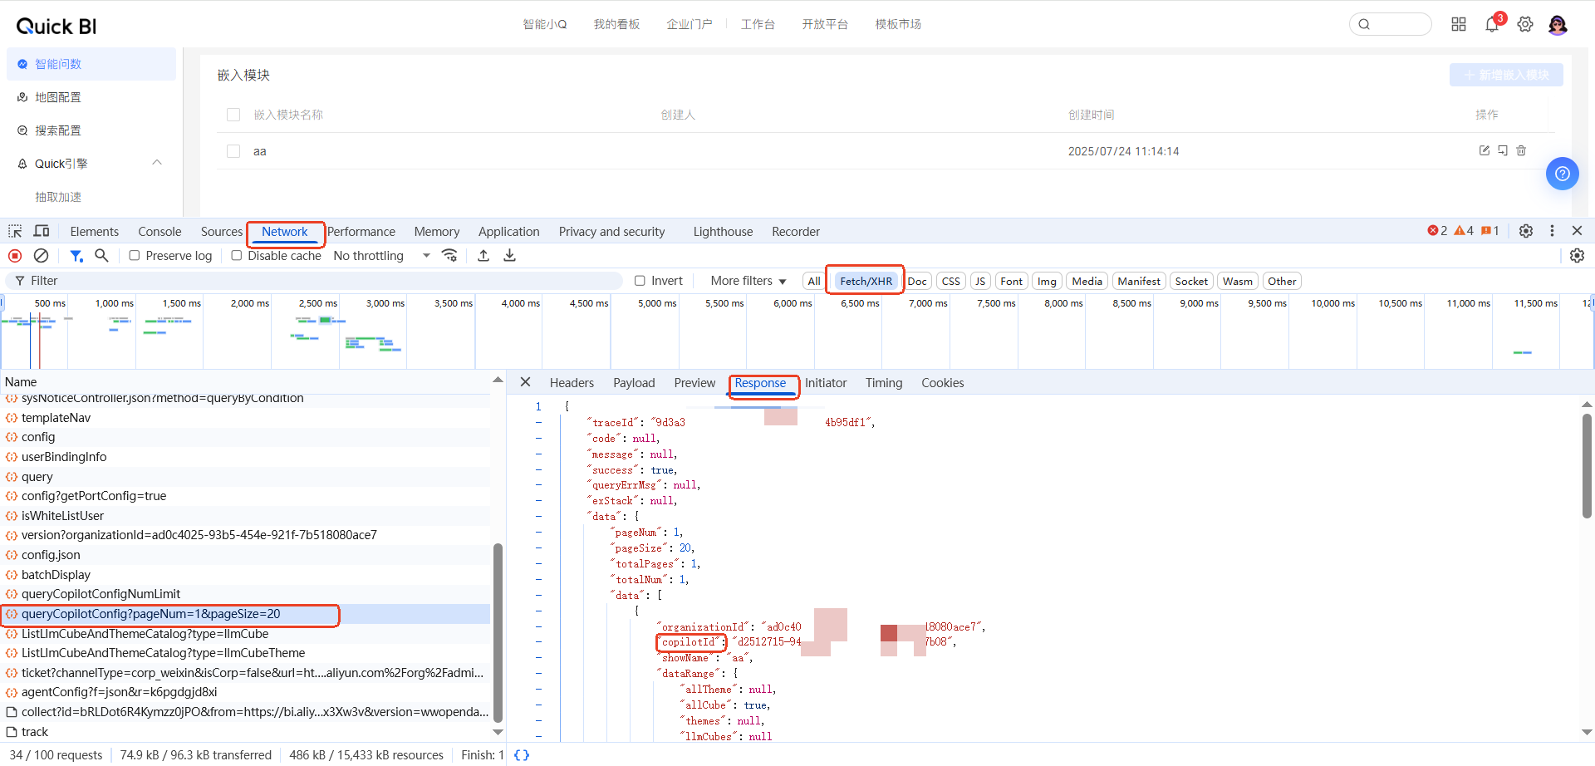
Task: Open the network search magnifier icon
Action: point(101,256)
